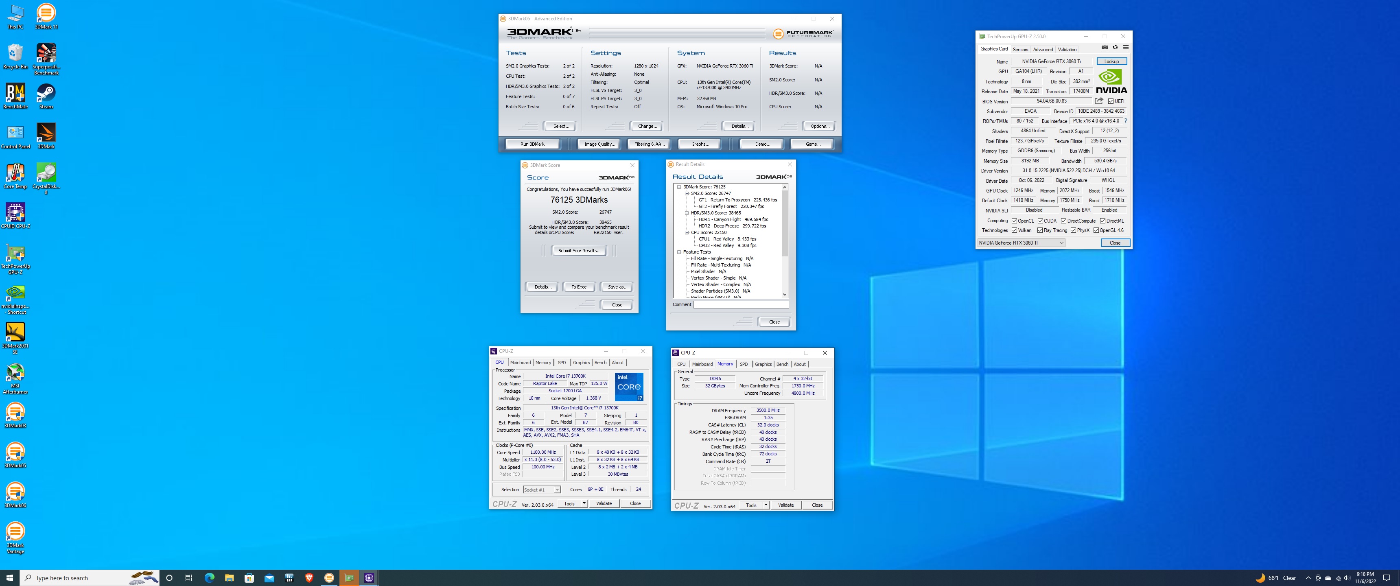Toggle the OpenCL checkbox
Viewport: 1400px width, 586px height.
(x=1014, y=221)
